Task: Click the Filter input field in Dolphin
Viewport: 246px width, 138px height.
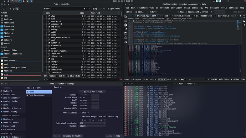Action: 83,79
